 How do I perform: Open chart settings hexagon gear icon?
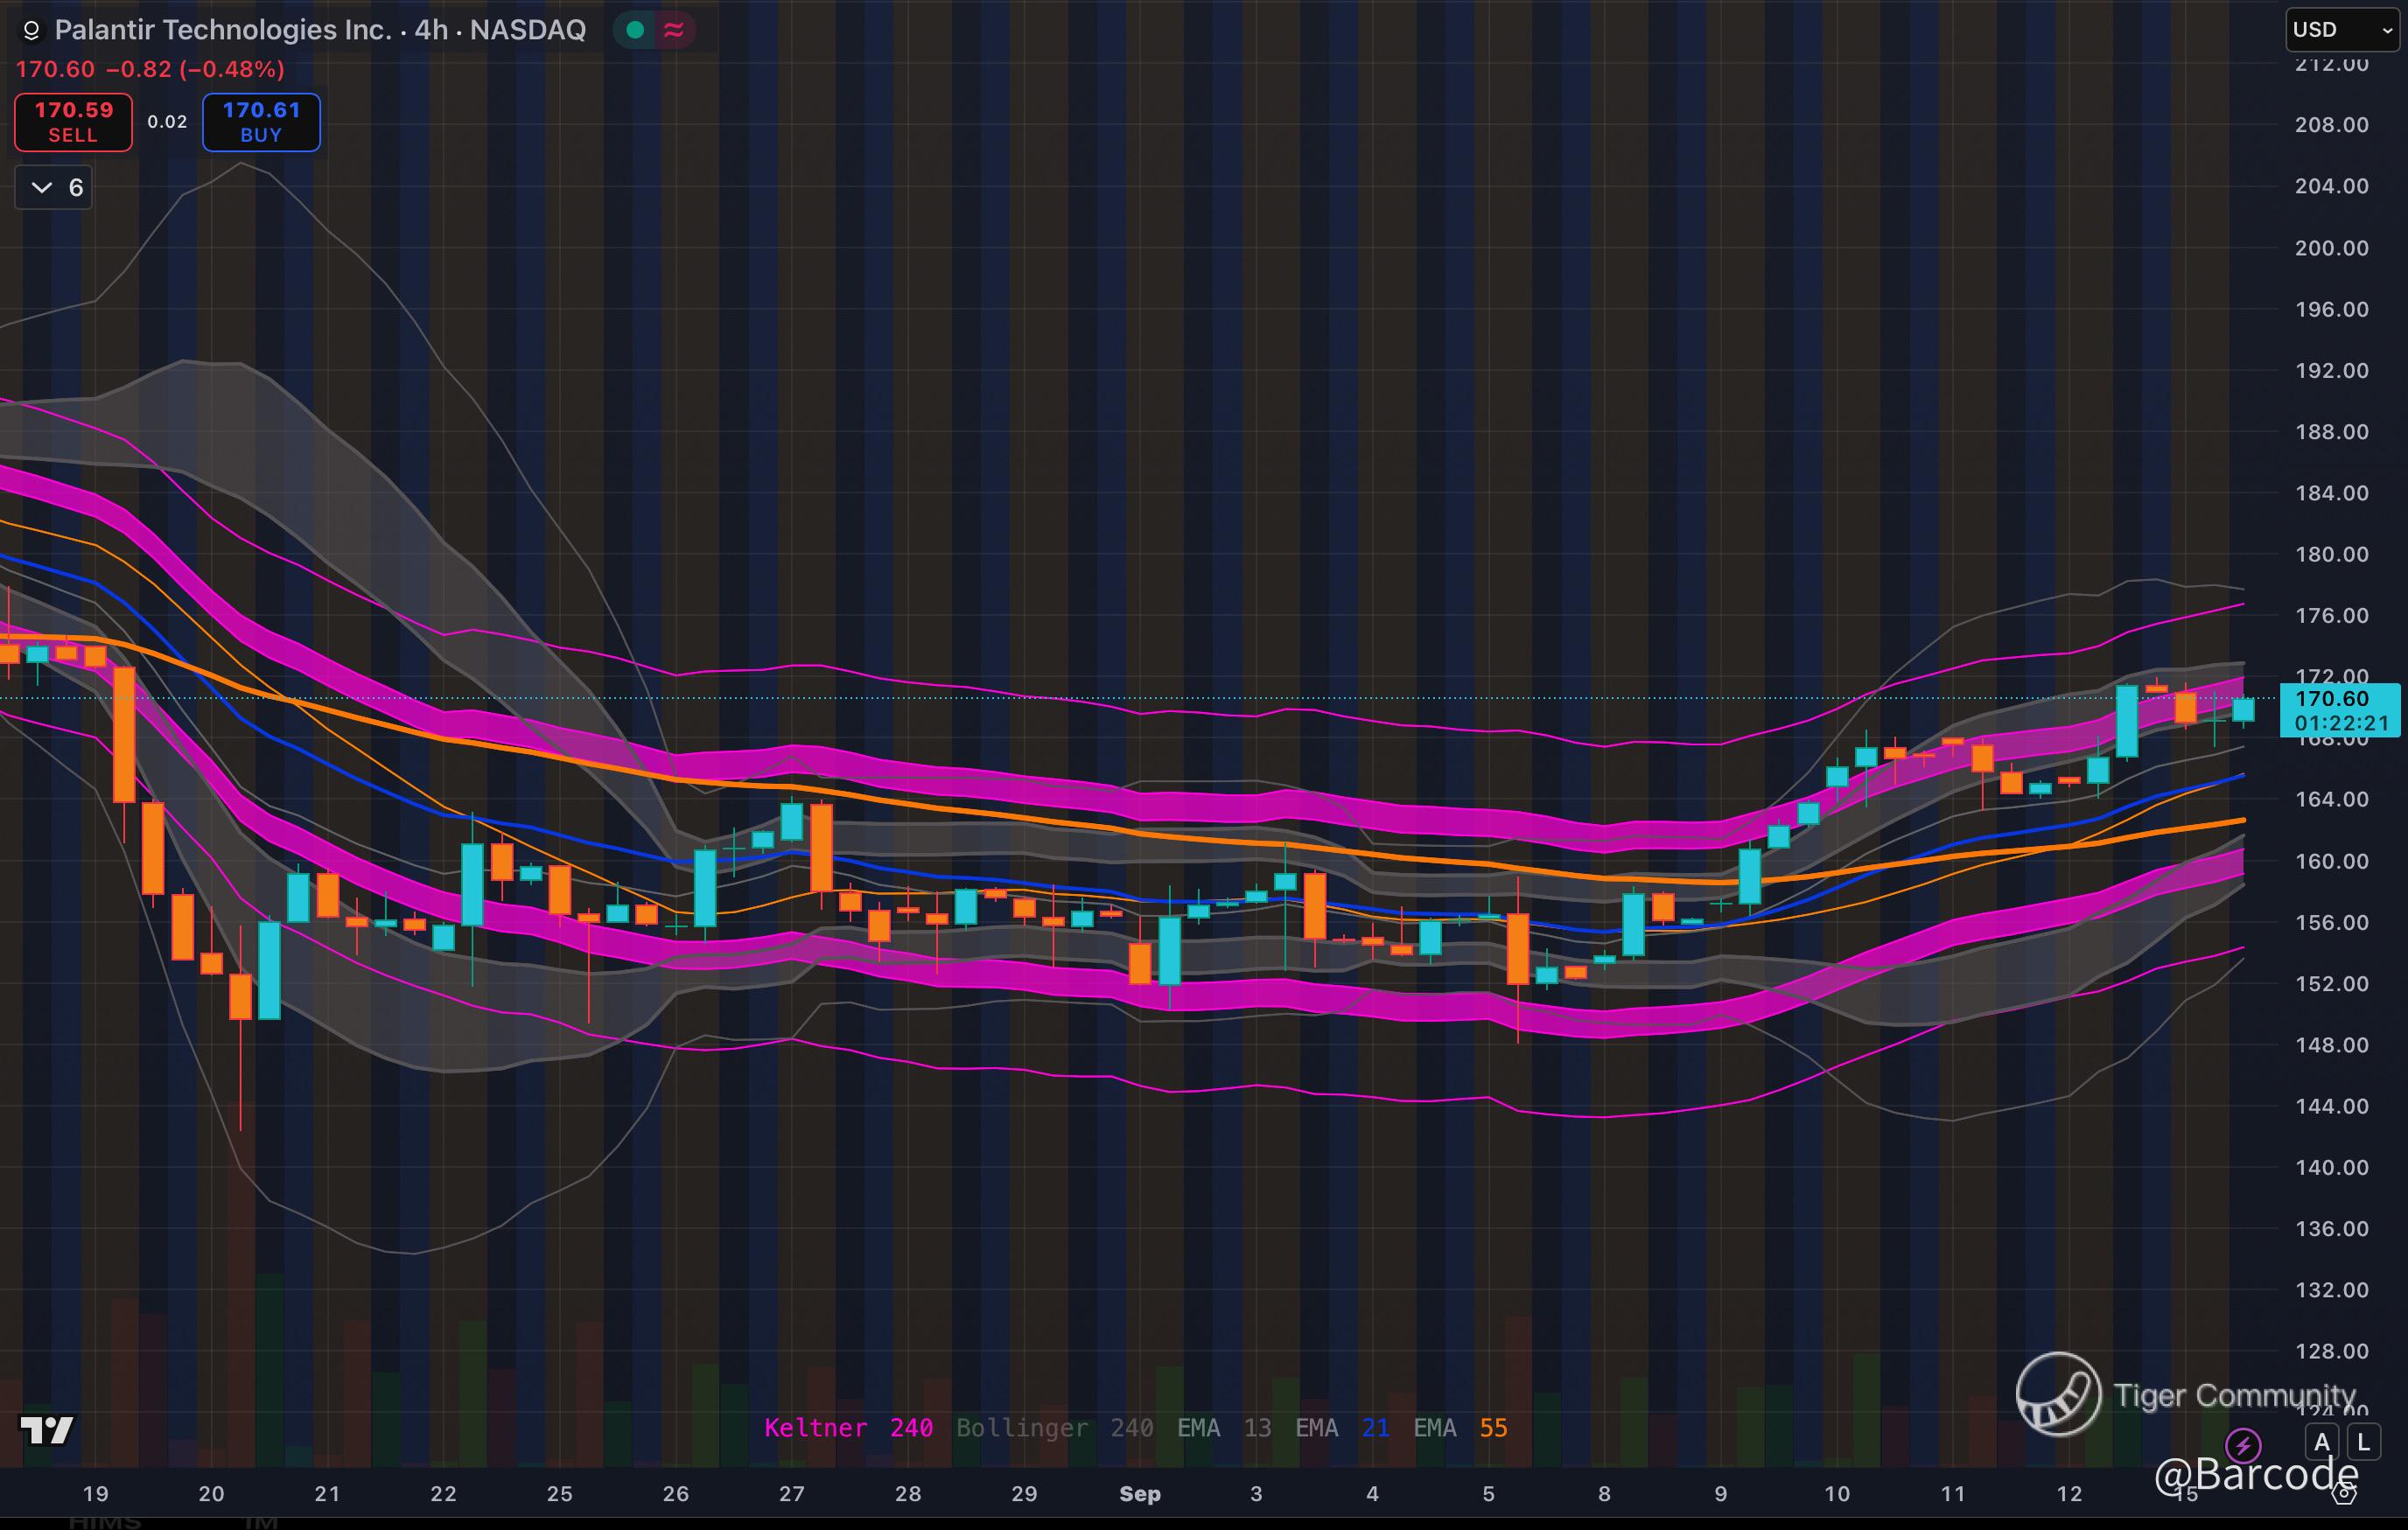tap(2344, 1494)
